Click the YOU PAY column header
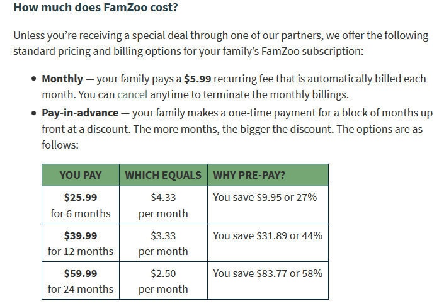This screenshot has height=306, width=444. coord(81,175)
